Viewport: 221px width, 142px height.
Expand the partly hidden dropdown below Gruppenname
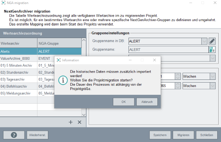click(213, 58)
